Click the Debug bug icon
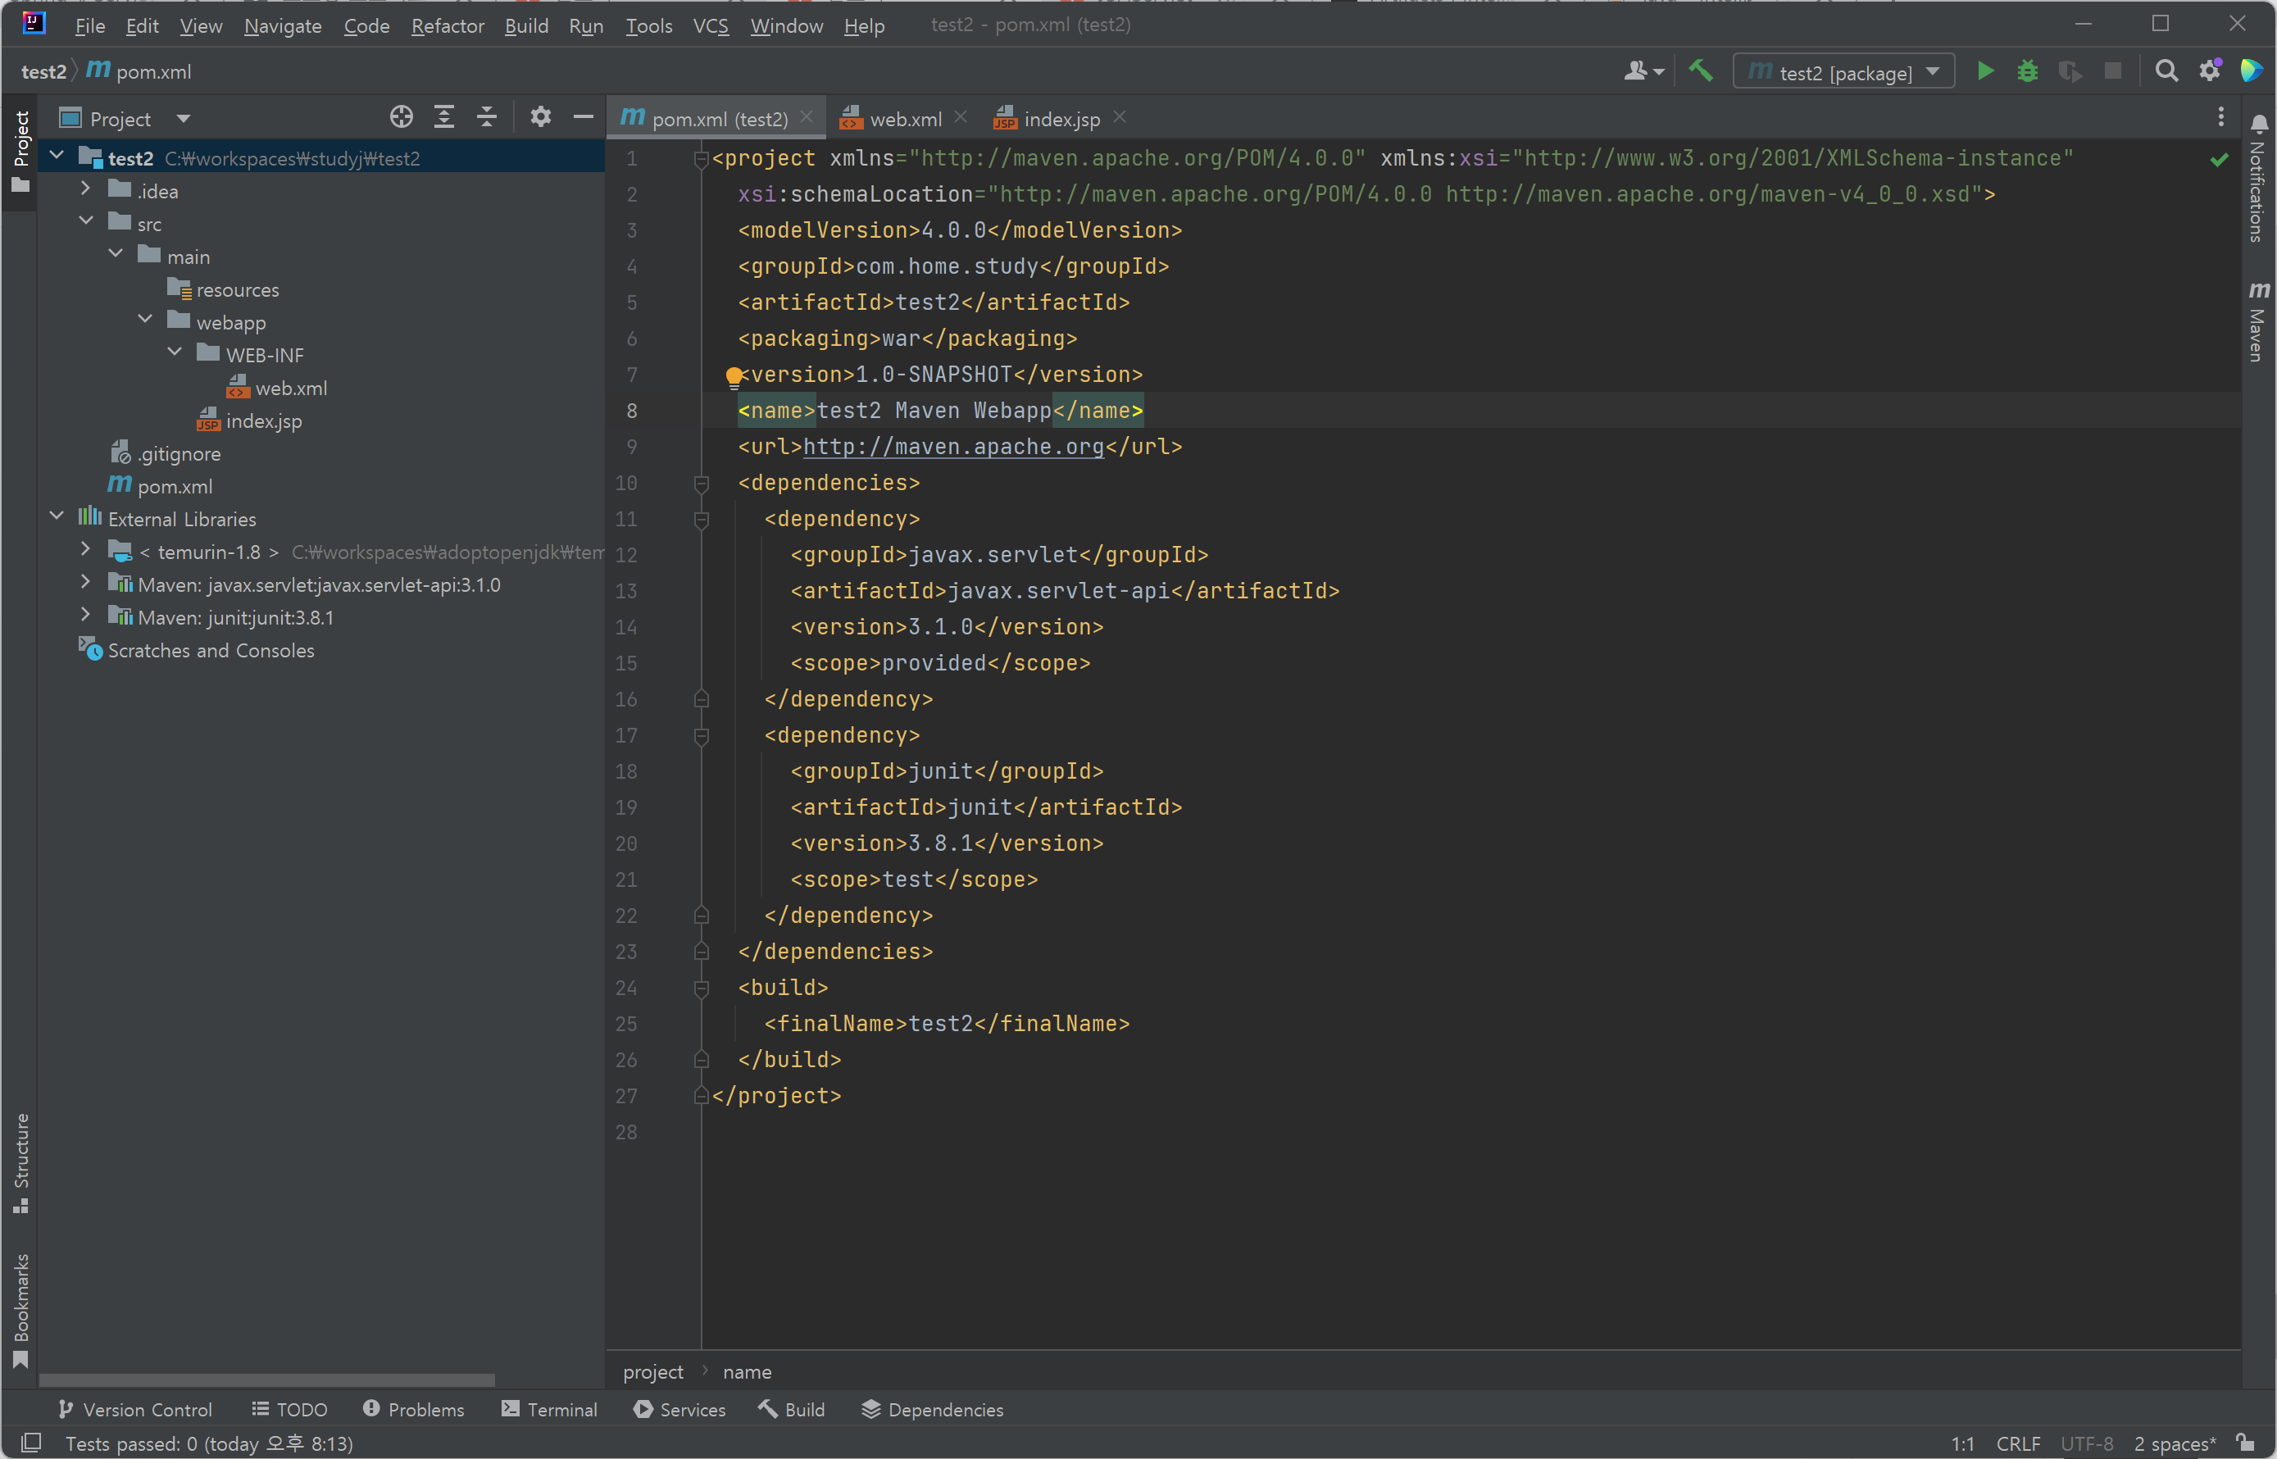The image size is (2277, 1459). tap(2027, 72)
